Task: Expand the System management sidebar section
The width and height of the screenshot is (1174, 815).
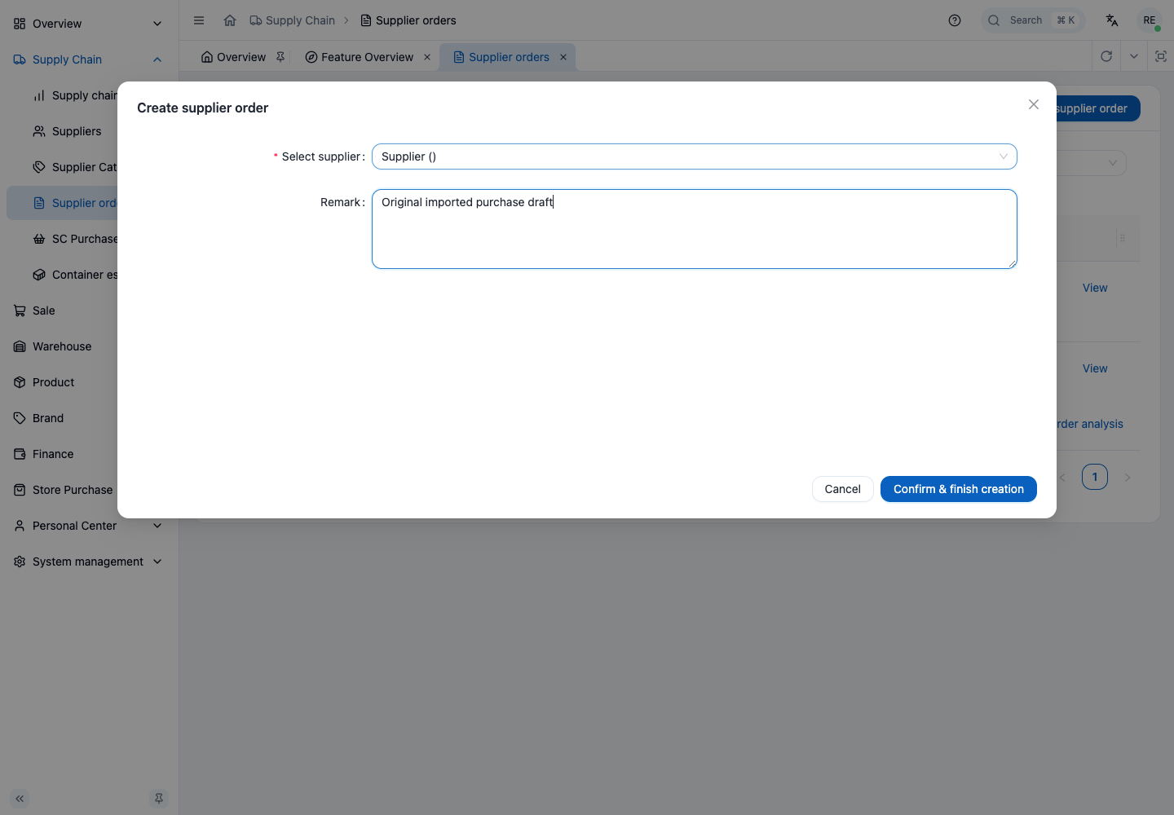Action: click(x=89, y=562)
